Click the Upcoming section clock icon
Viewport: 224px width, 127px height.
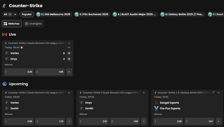tap(4, 84)
